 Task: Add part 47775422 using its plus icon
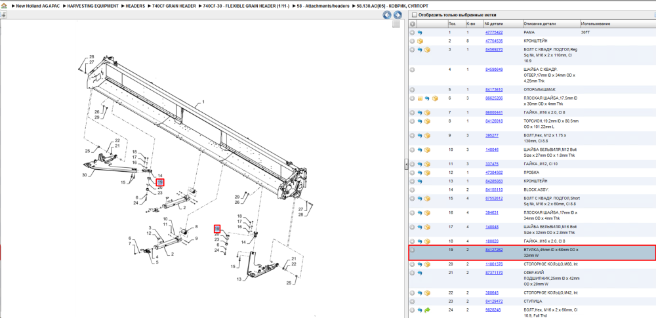tap(412, 32)
